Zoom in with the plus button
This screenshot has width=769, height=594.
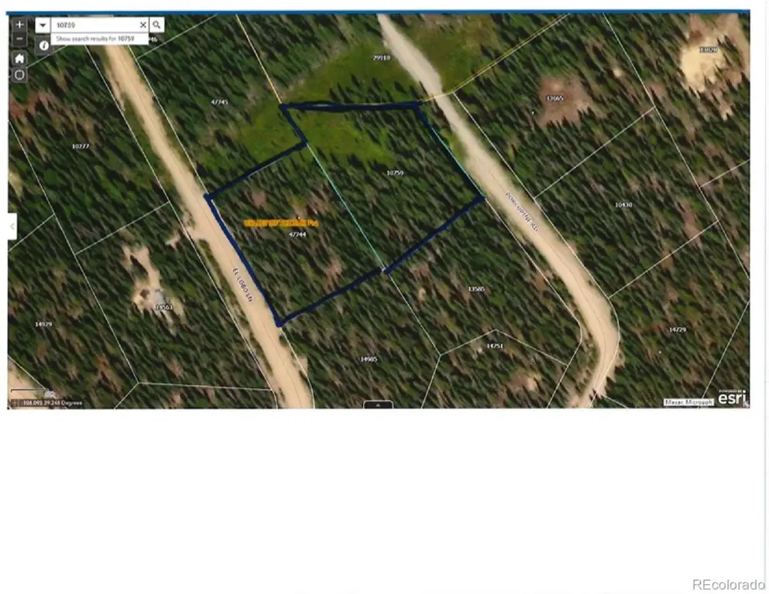point(19,25)
